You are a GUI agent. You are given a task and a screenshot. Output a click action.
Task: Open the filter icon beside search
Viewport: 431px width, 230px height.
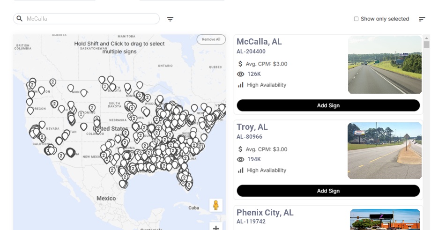[170, 19]
